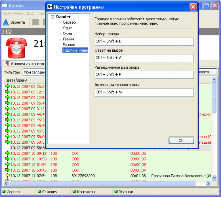This screenshot has height=197, width=221.
Task: Click the horizontal scrollbar right arrow
Action: 208,183
